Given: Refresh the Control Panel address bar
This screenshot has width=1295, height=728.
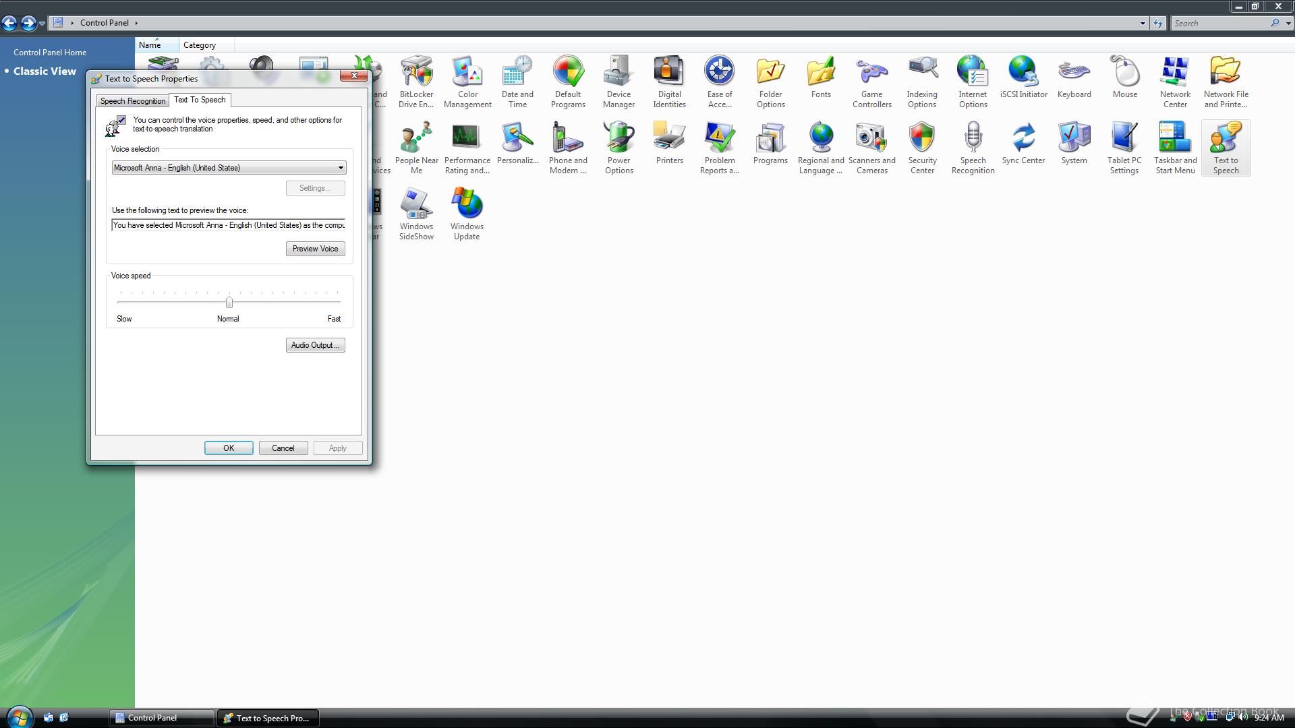Looking at the screenshot, I should coord(1158,23).
